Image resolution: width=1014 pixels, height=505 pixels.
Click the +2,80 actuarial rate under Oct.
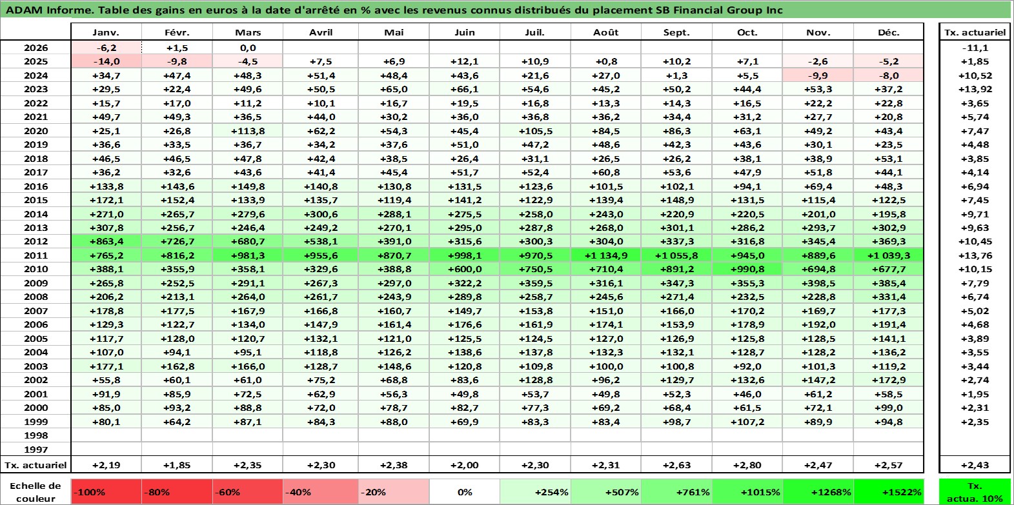(x=747, y=465)
